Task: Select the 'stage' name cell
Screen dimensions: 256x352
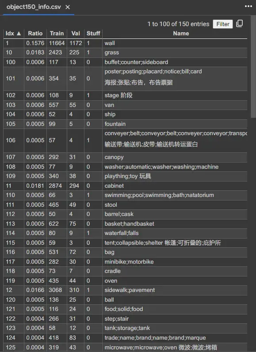Action: point(175,95)
